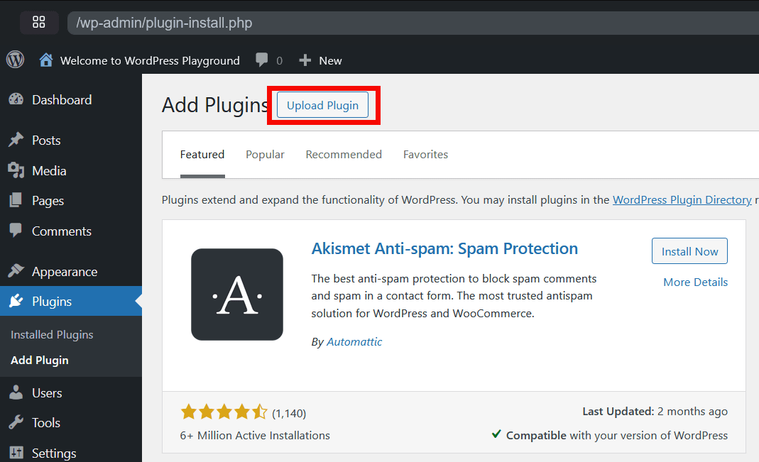759x462 pixels.
Task: Switch to the Popular tab
Action: tap(265, 155)
